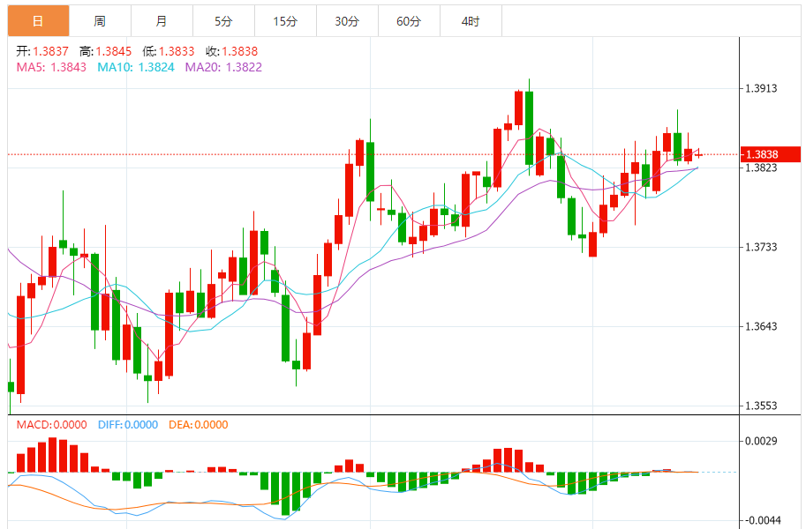Image resolution: width=806 pixels, height=529 pixels.
Task: Select the MA10 legend value
Action: coord(136,67)
